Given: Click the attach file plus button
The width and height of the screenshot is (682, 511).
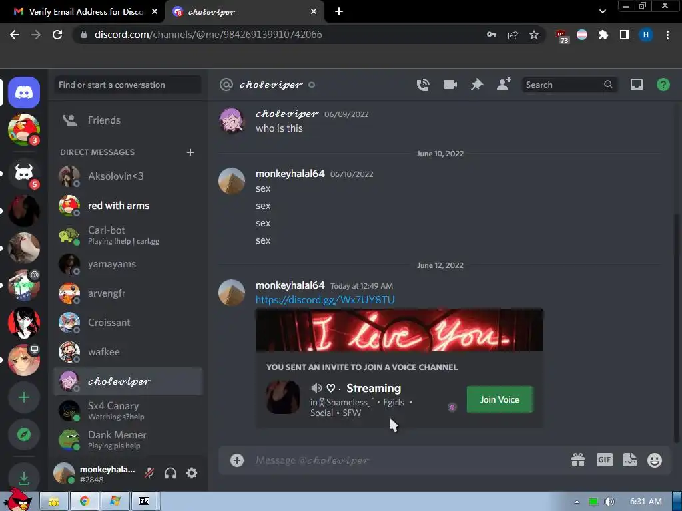Looking at the screenshot, I should [x=237, y=460].
